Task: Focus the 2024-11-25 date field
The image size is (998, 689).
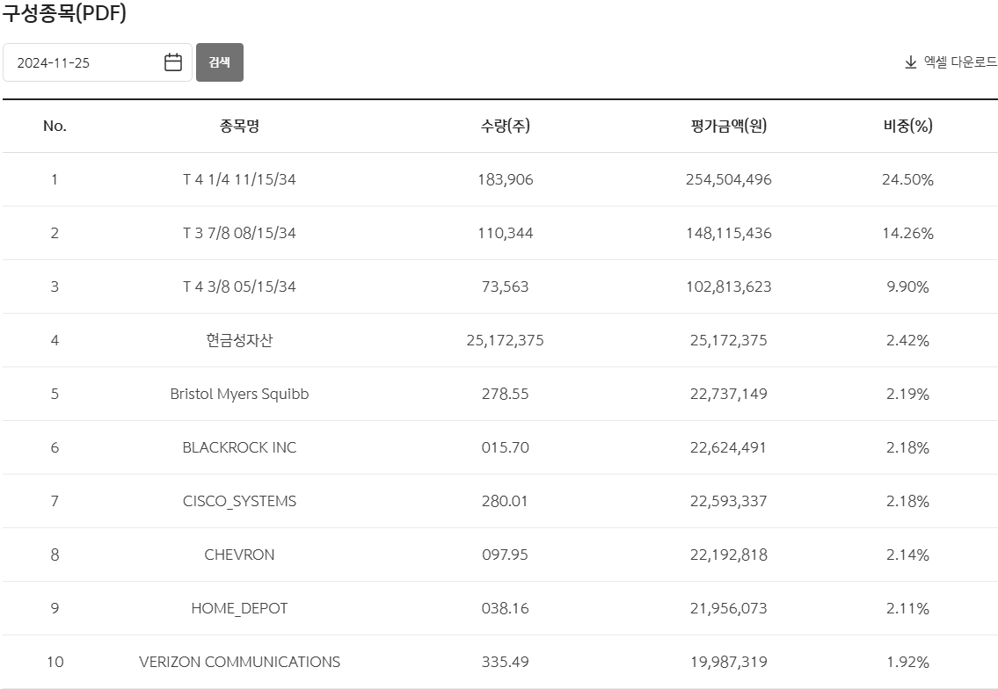Action: [98, 62]
